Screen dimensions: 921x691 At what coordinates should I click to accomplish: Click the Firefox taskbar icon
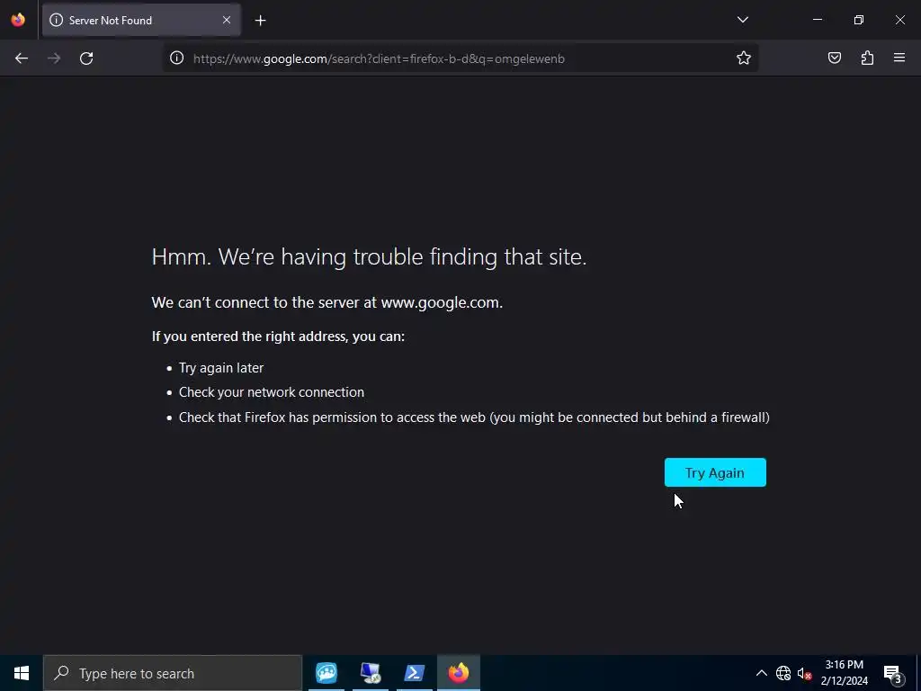[x=459, y=673]
